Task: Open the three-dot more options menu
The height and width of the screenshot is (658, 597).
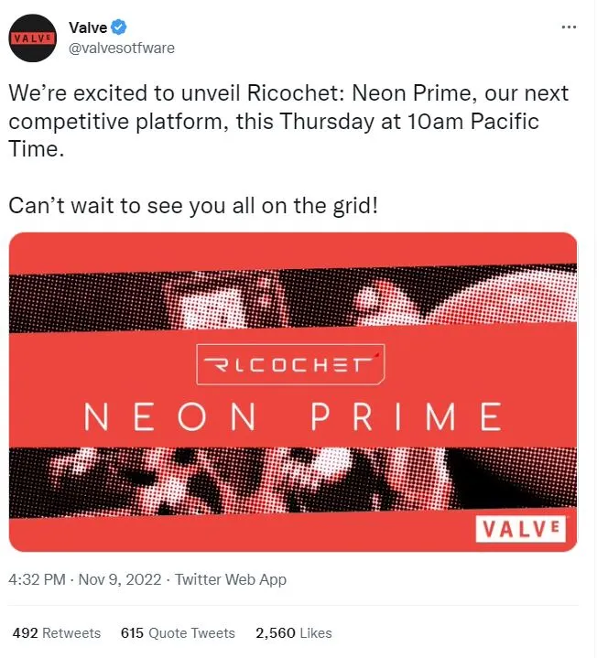Action: [x=570, y=27]
